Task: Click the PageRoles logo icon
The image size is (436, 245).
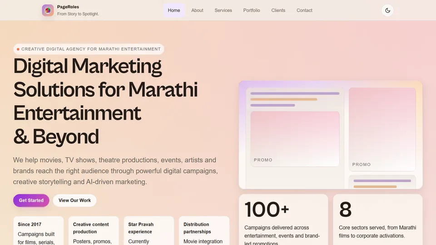Action: (48, 10)
